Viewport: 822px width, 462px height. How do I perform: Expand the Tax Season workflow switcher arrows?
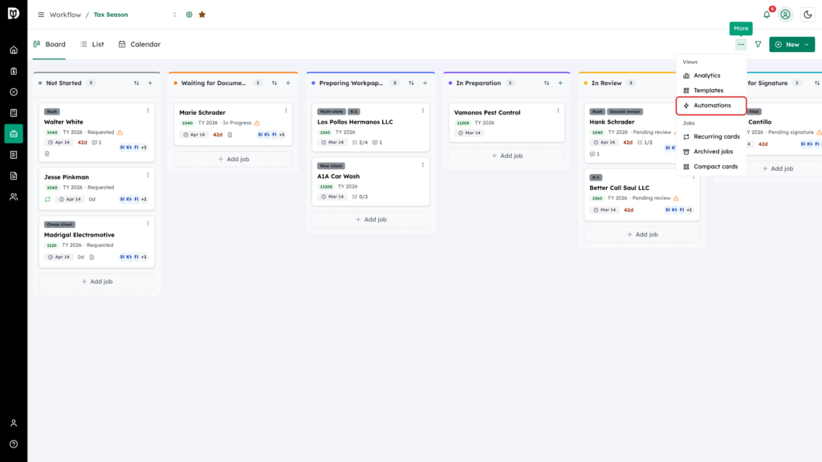pos(174,14)
